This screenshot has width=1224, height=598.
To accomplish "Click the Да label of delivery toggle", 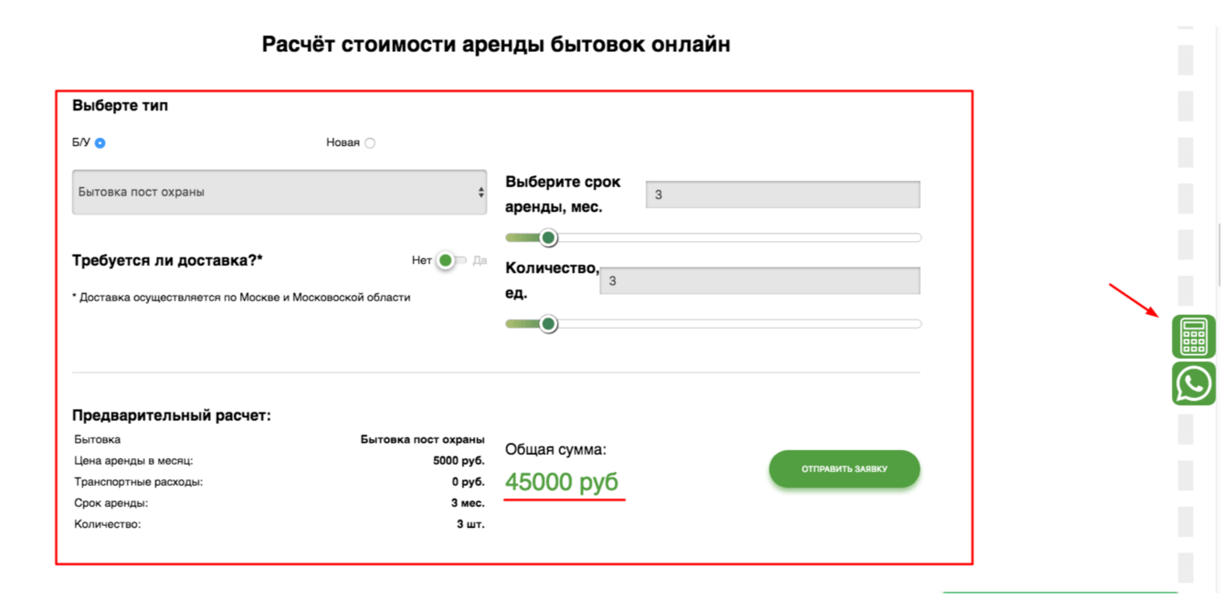I will 480,261.
